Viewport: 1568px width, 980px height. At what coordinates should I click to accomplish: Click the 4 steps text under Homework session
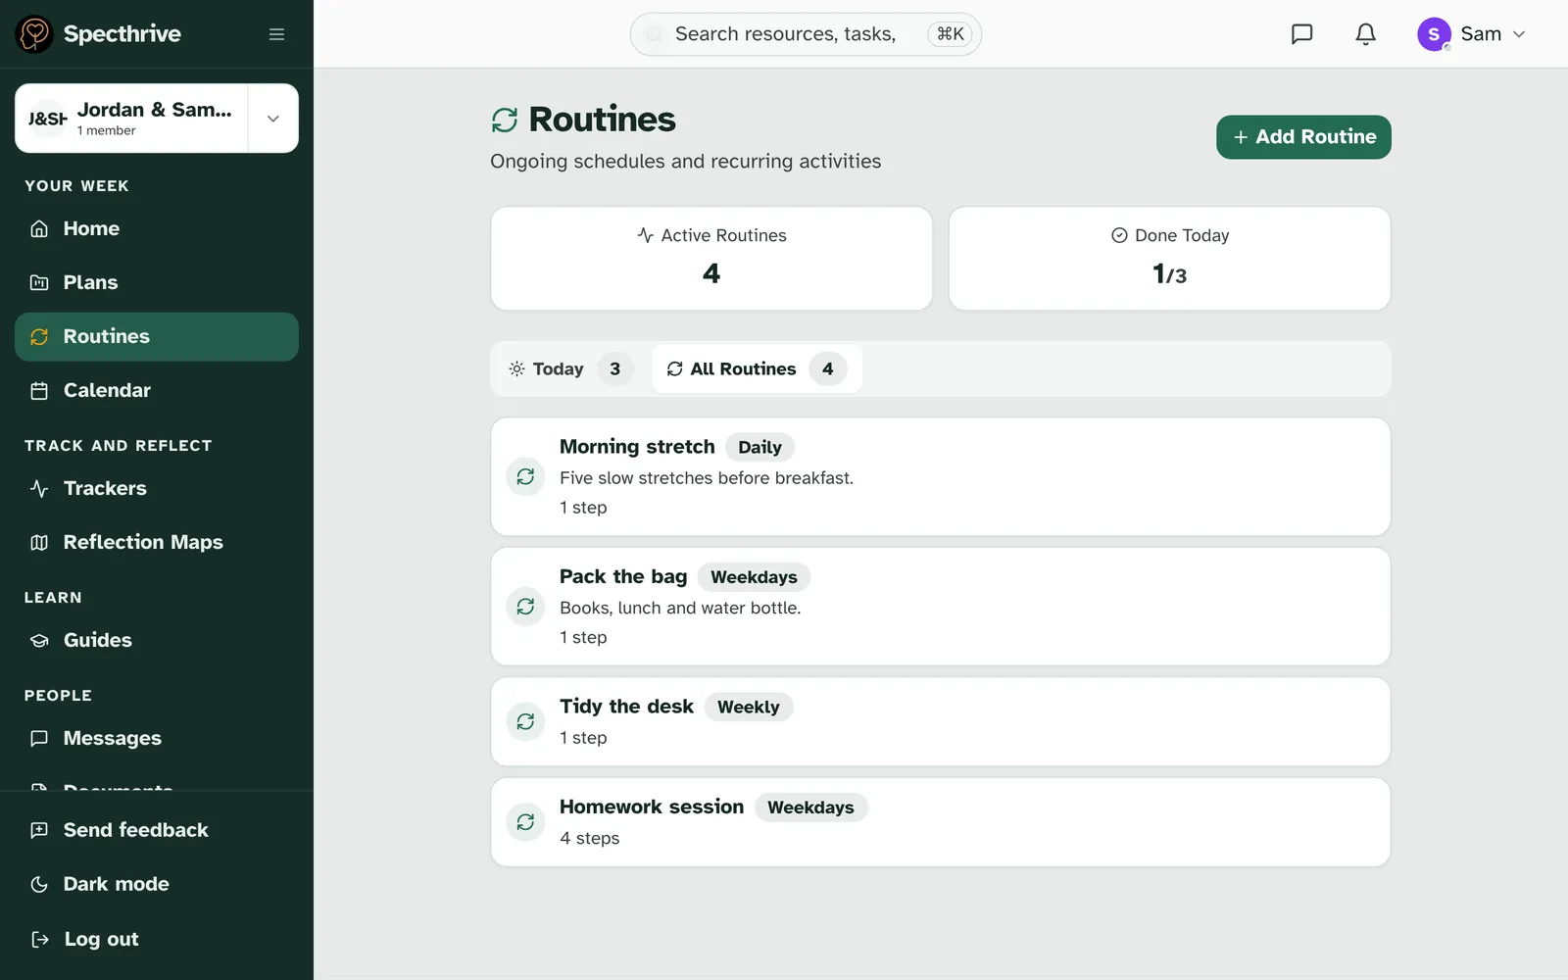[x=590, y=838]
